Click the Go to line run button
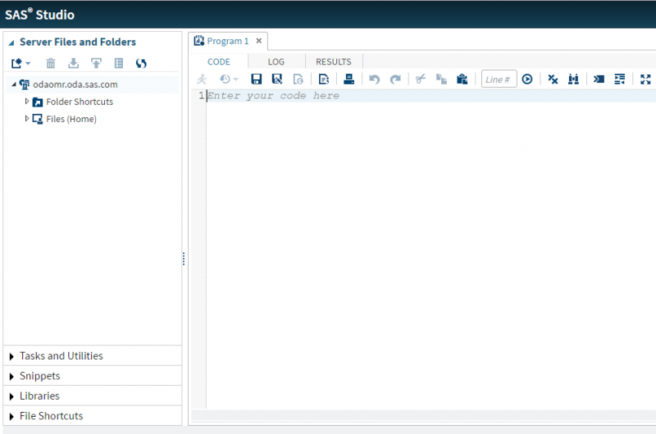656x434 pixels. coord(527,79)
